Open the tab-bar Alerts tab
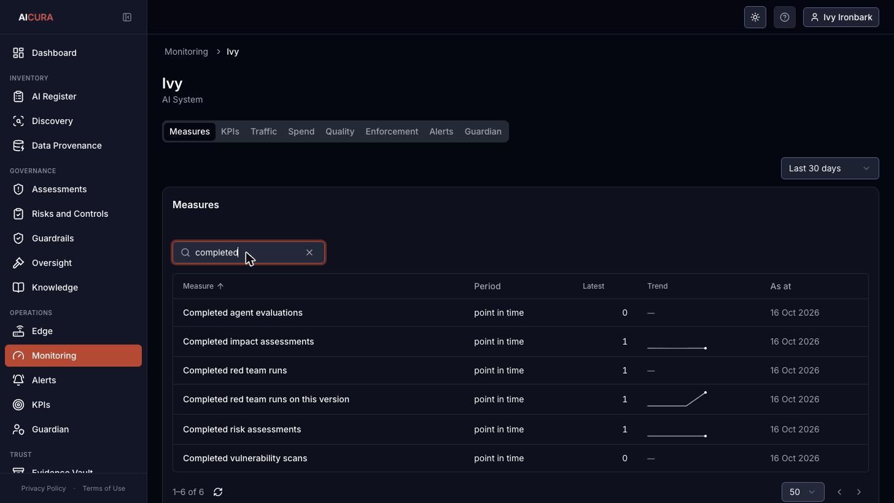 point(441,131)
